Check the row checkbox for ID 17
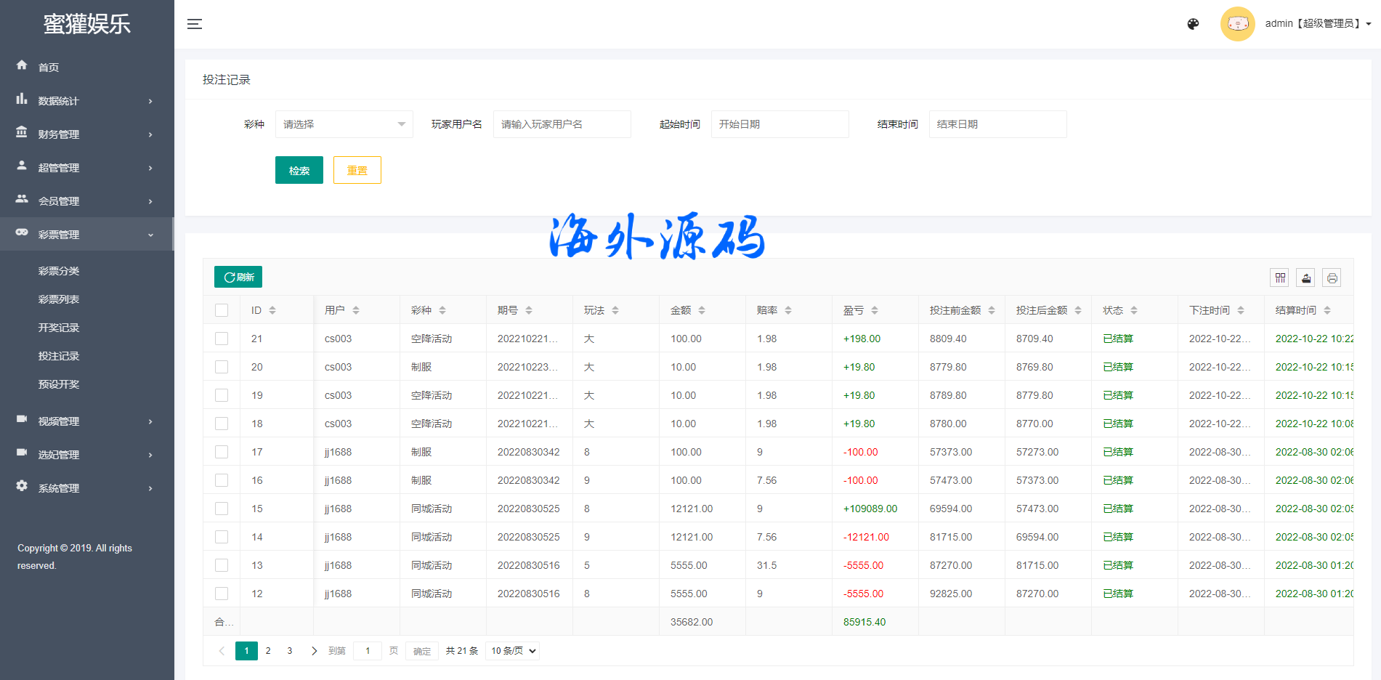The image size is (1381, 680). (x=222, y=452)
